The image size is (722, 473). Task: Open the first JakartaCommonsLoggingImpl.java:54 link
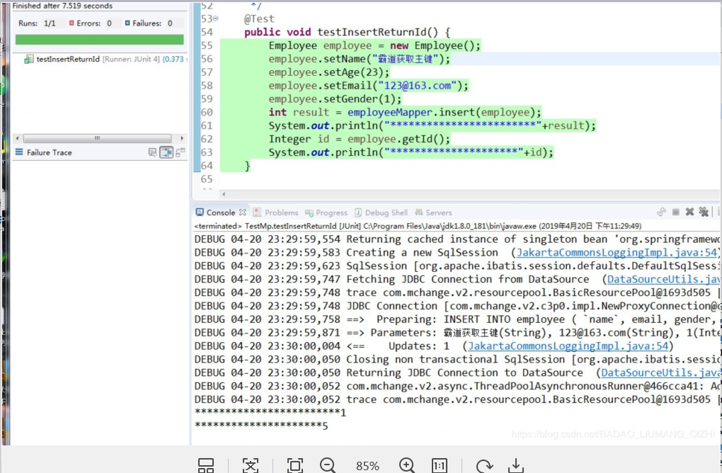point(617,252)
